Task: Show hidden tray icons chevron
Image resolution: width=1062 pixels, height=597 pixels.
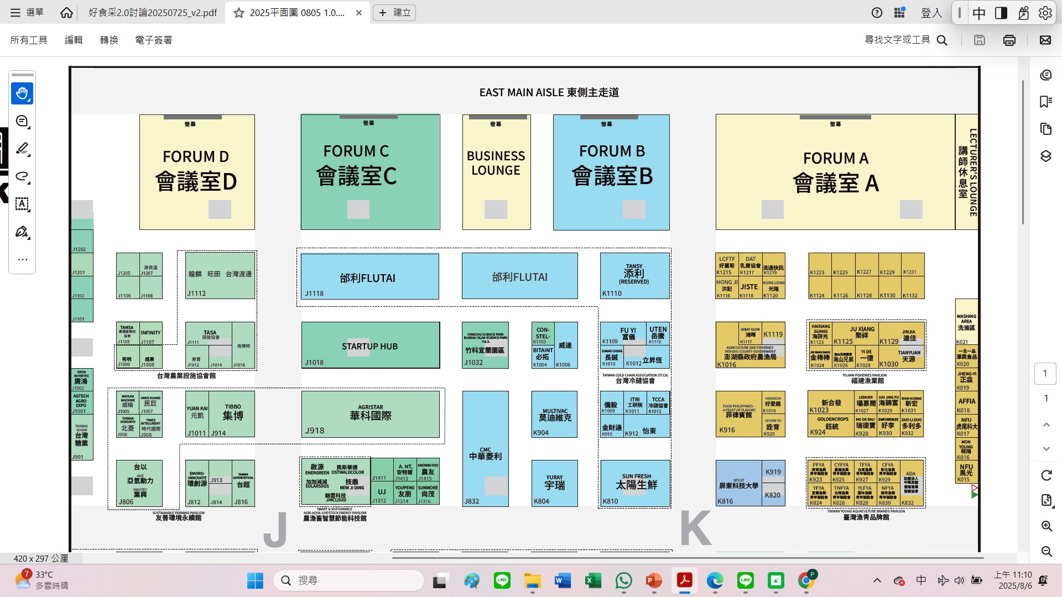Action: tap(877, 580)
